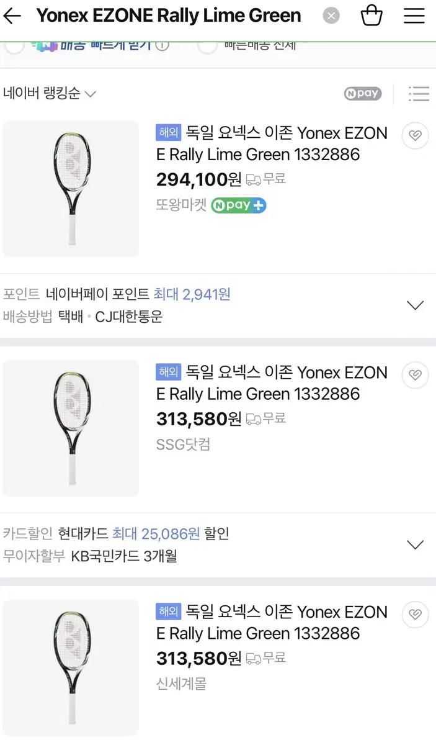The height and width of the screenshot is (745, 436).
Task: Tap the Npay filter badge
Action: pyautogui.click(x=362, y=93)
